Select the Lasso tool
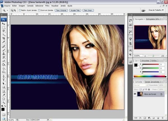Image resolution: width=168 pixels, height=121 pixels. [x=4, y=31]
